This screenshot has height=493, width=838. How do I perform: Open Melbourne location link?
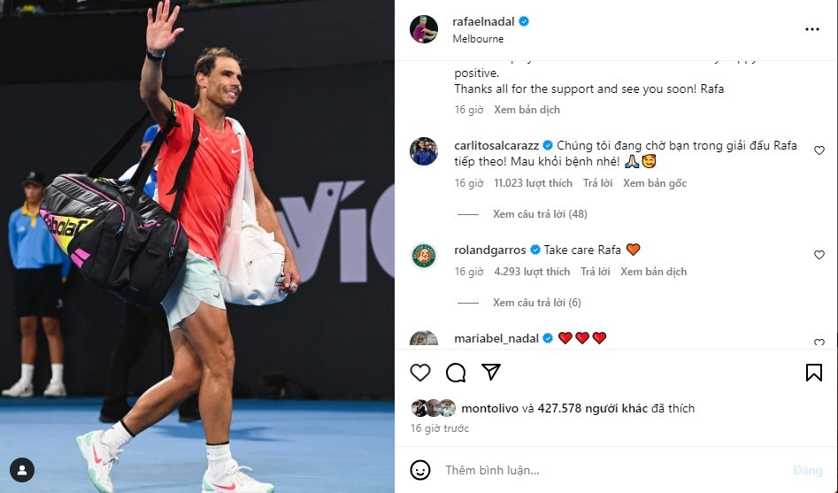(x=478, y=38)
